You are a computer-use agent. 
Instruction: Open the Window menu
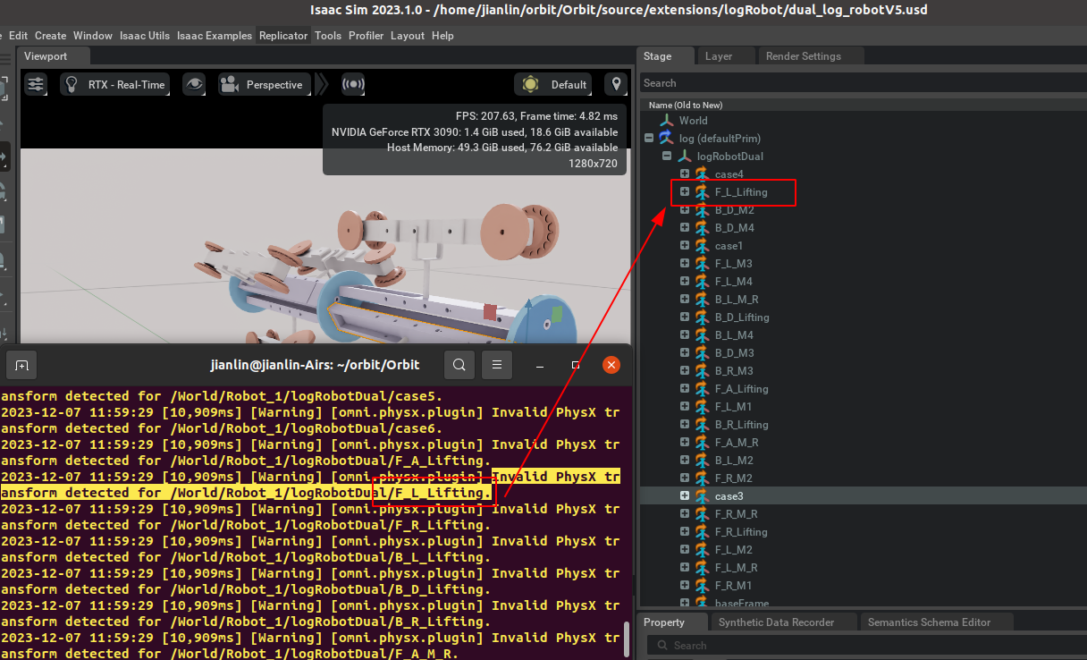[x=93, y=36]
